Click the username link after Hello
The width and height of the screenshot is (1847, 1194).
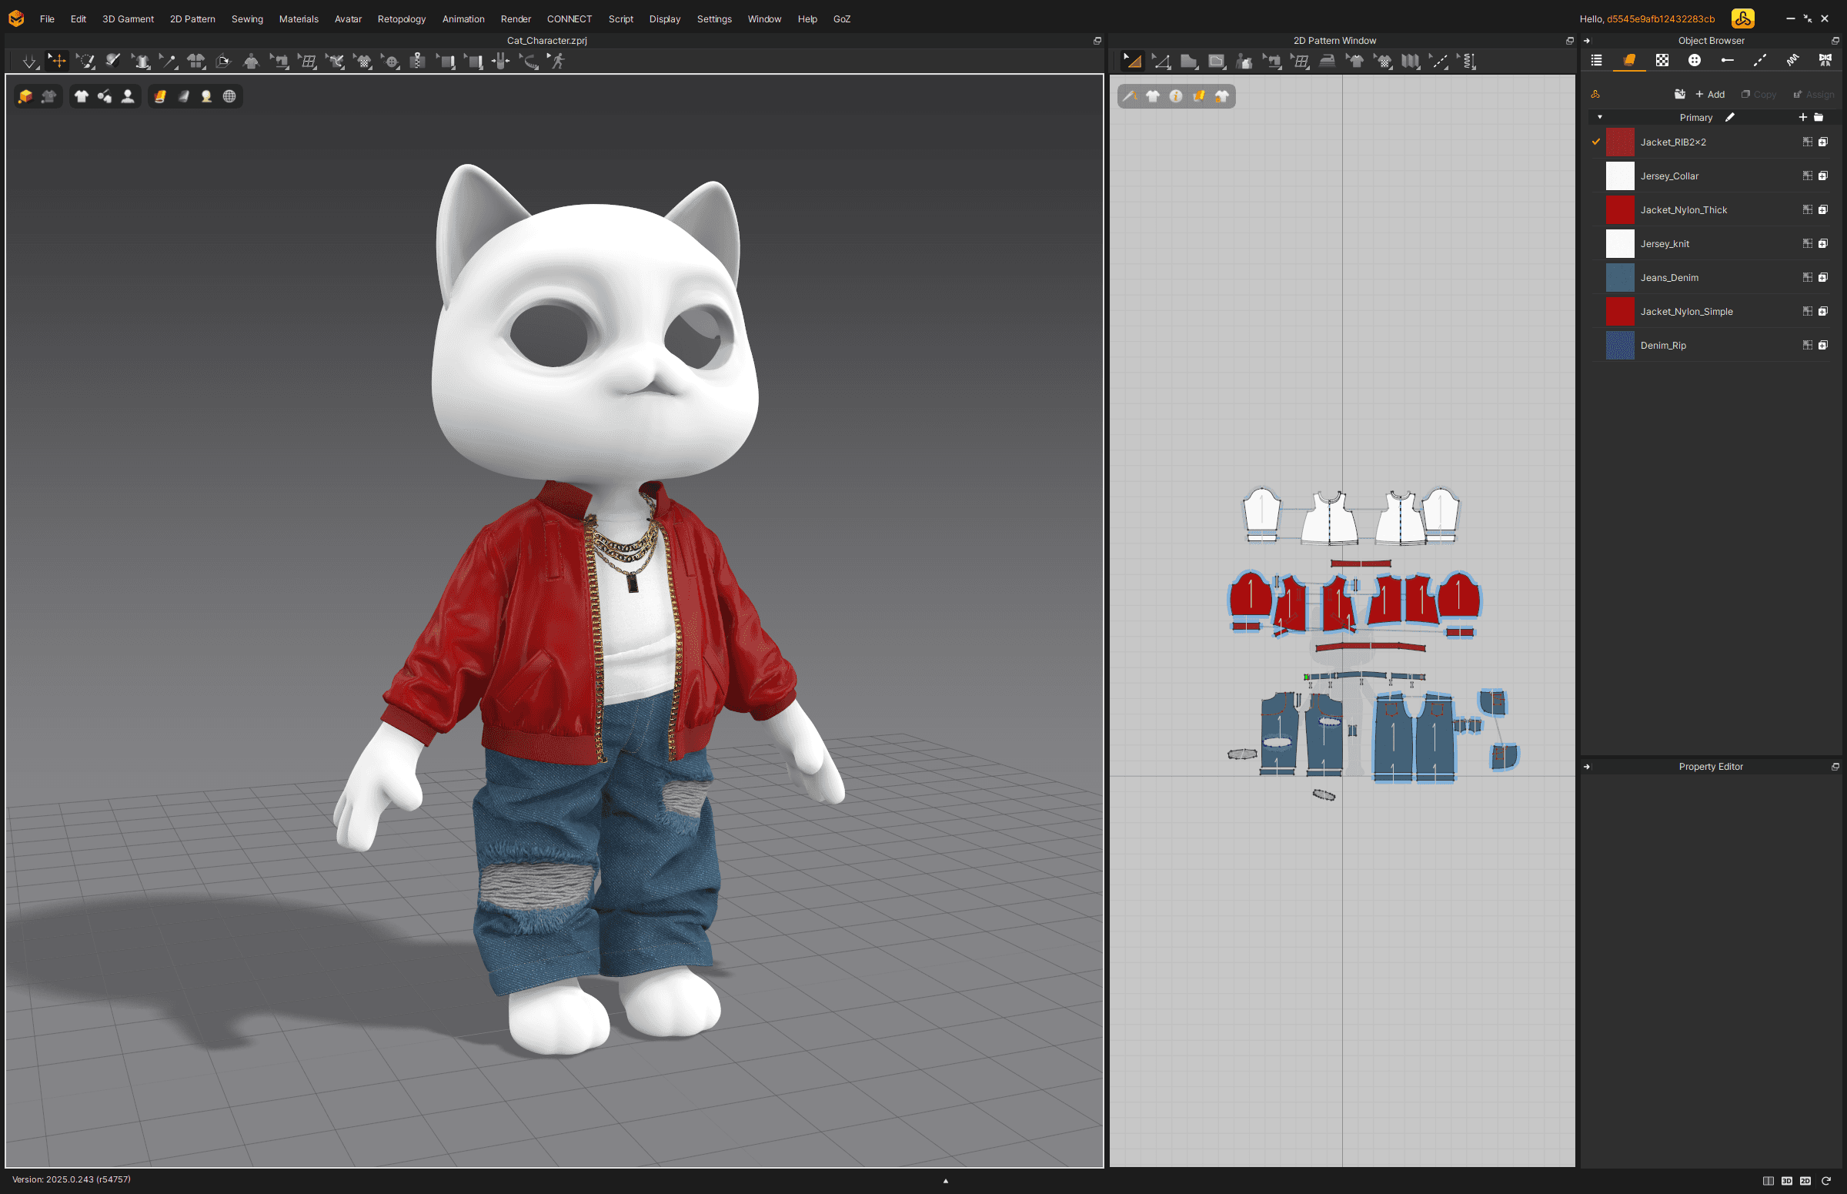tap(1660, 18)
